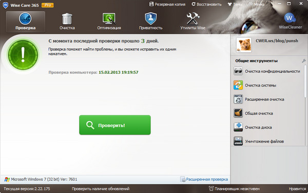Select the Проверка tab
Screen dimensions: 308x193
26,22
